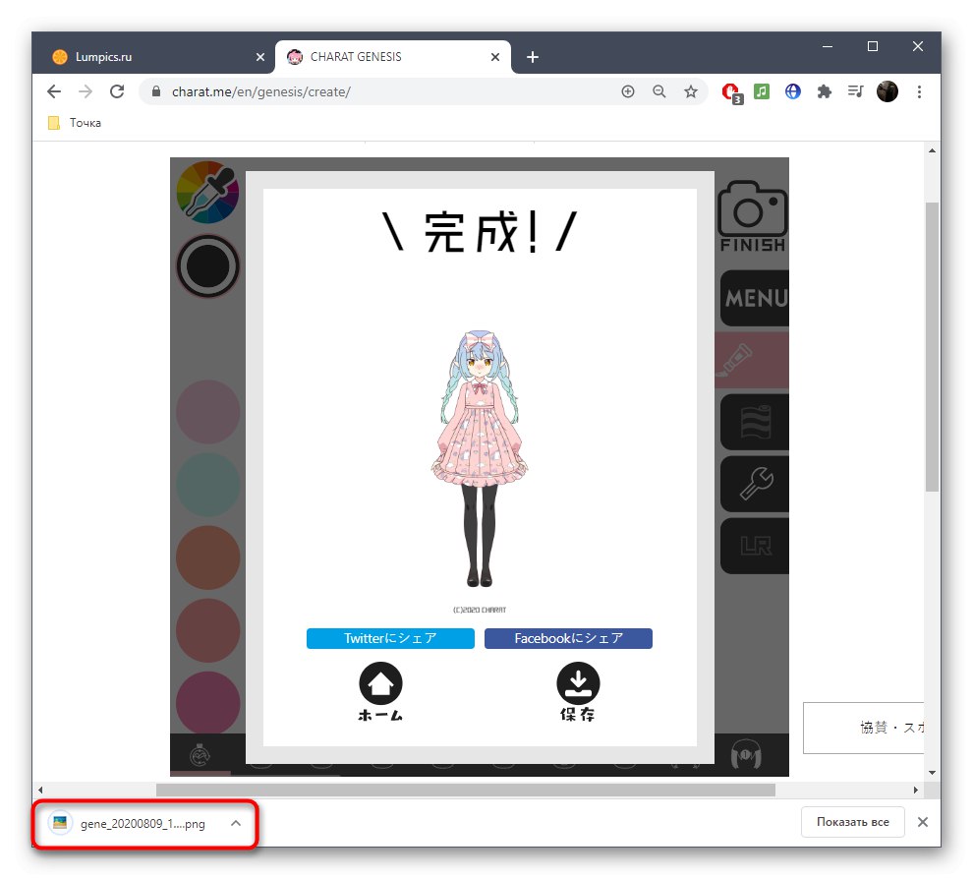This screenshot has width=973, height=879.
Task: Open the media control playlist icon
Action: 856,91
